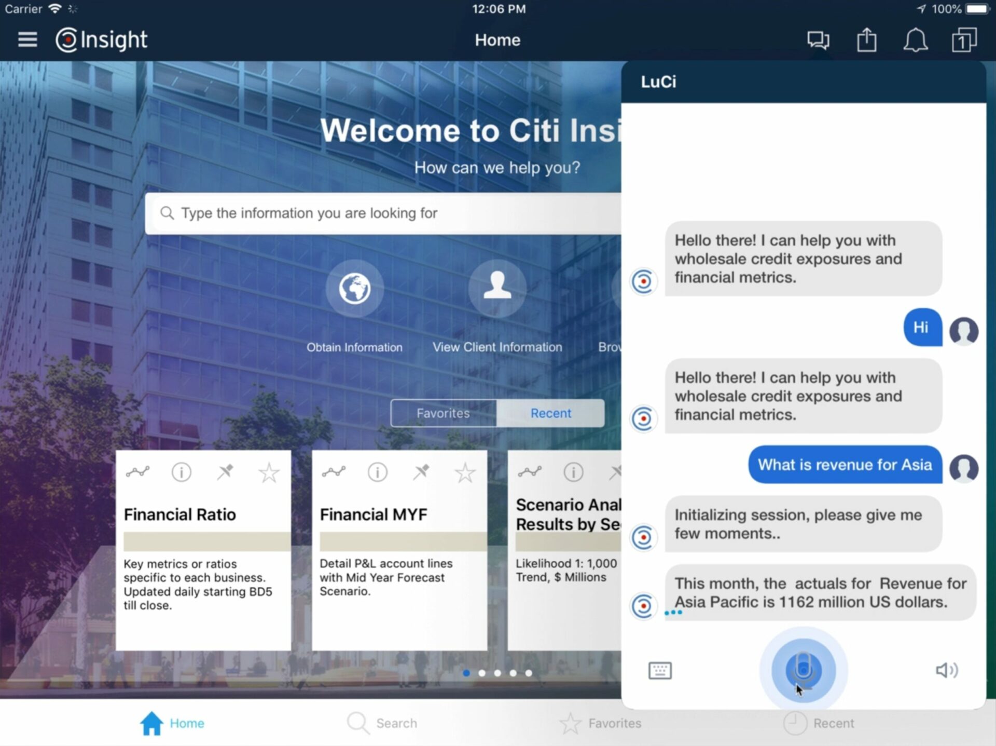This screenshot has width=996, height=746.
Task: Pin the Financial MYF card
Action: 421,472
